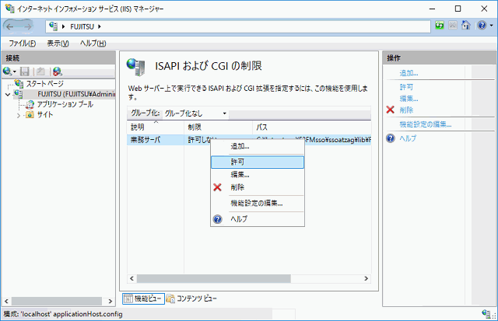Choose 許可 in the context menu
This screenshot has width=498, height=321.
coord(258,162)
